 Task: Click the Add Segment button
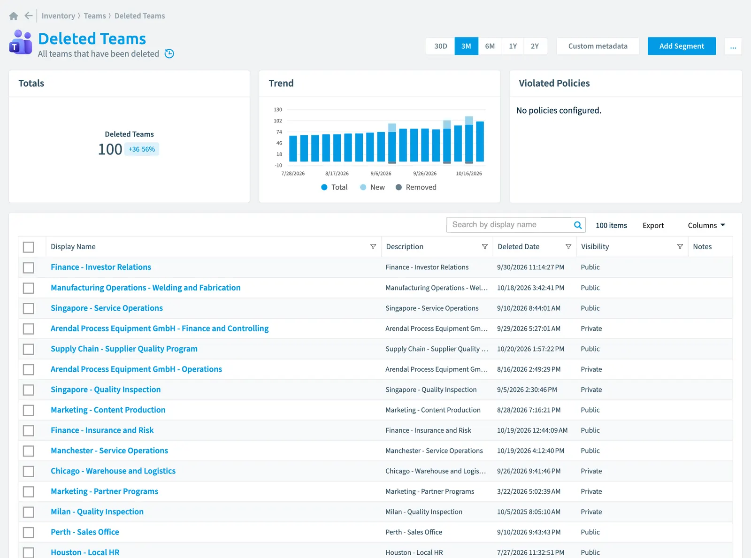(682, 46)
